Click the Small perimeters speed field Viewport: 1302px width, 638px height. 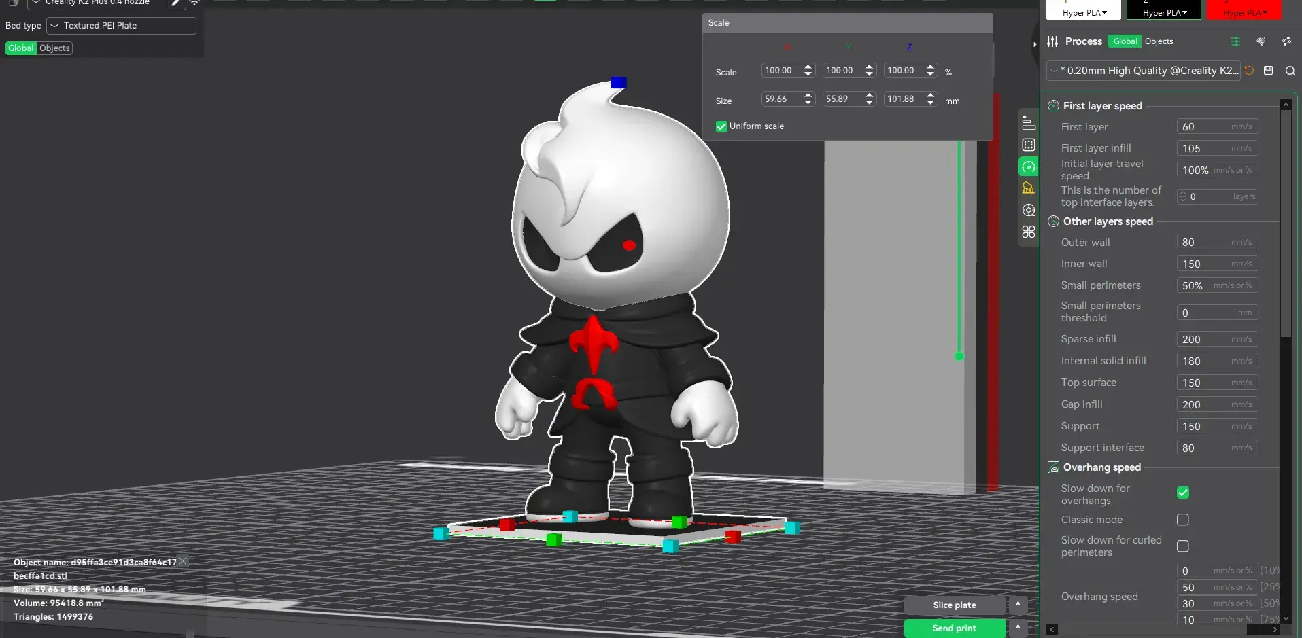[x=1217, y=285]
